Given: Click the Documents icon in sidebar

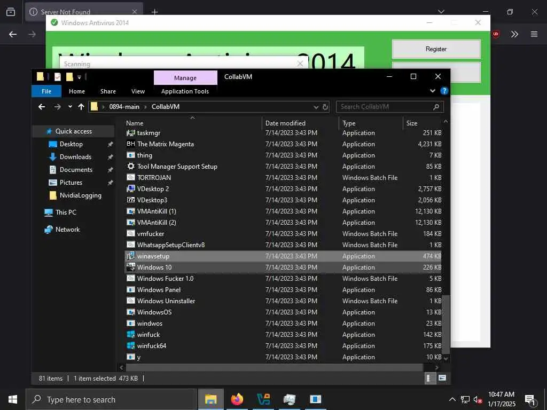Looking at the screenshot, I should coord(53,170).
